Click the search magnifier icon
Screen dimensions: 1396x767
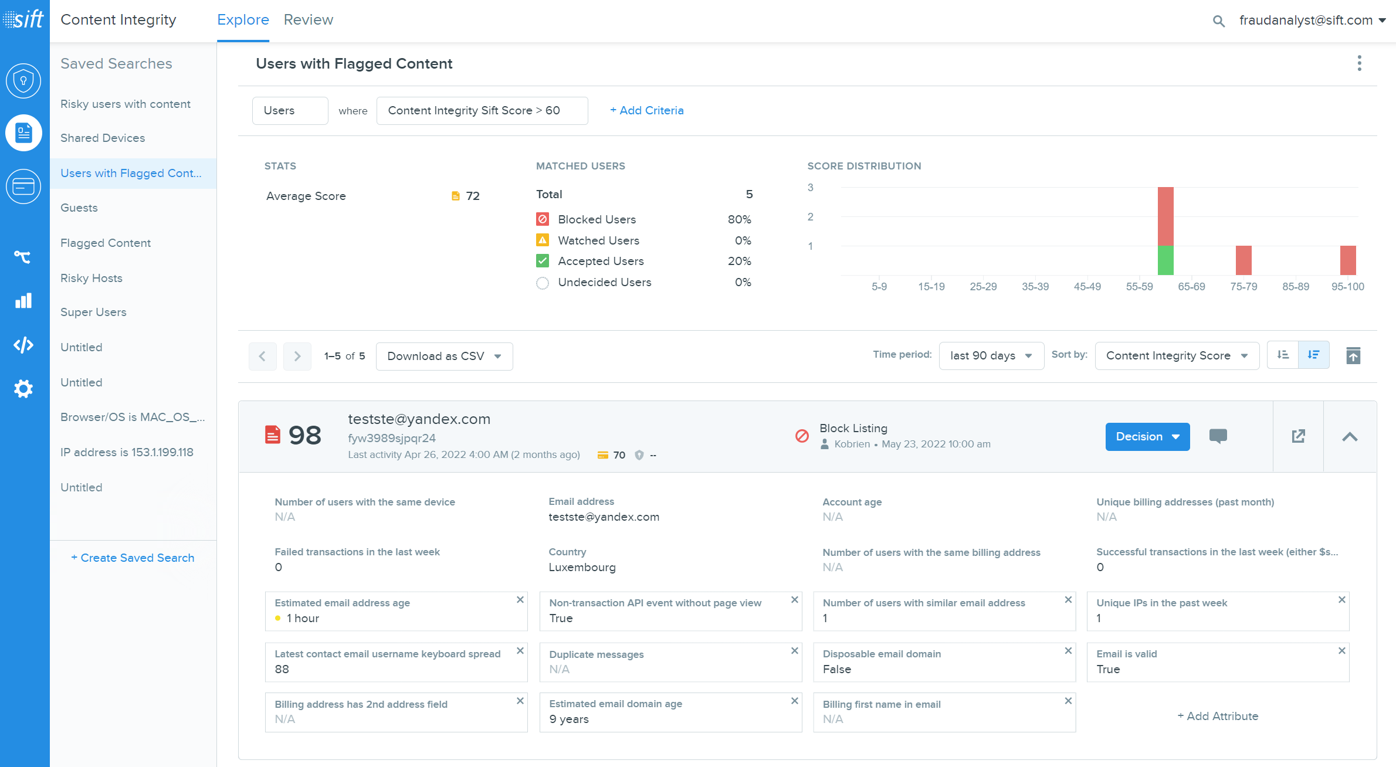1218,21
